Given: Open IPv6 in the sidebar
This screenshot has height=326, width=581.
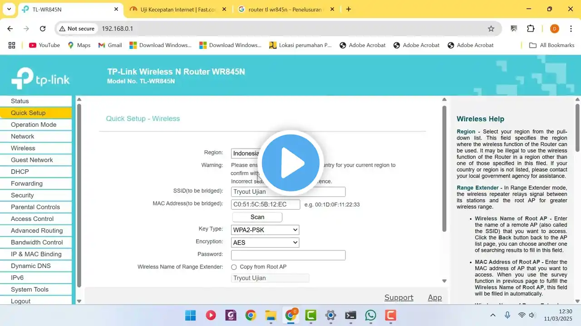Looking at the screenshot, I should [36, 278].
